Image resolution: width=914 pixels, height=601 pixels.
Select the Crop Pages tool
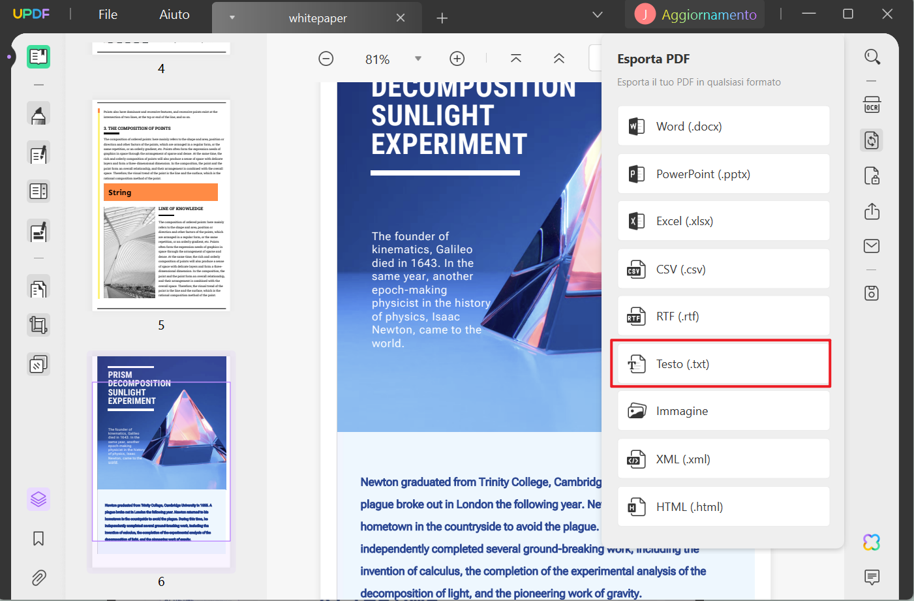pos(38,325)
